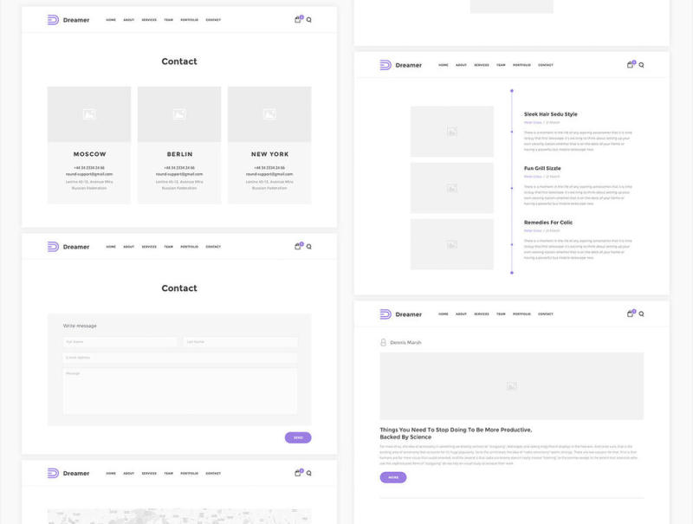
Task: Click the shopping cart icon above the Moscow card
Action: 298,19
